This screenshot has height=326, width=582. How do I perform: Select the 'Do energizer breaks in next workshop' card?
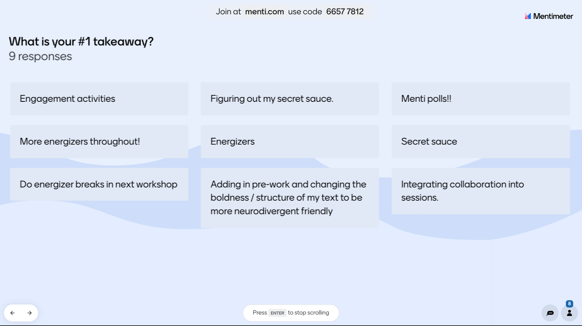tap(99, 184)
